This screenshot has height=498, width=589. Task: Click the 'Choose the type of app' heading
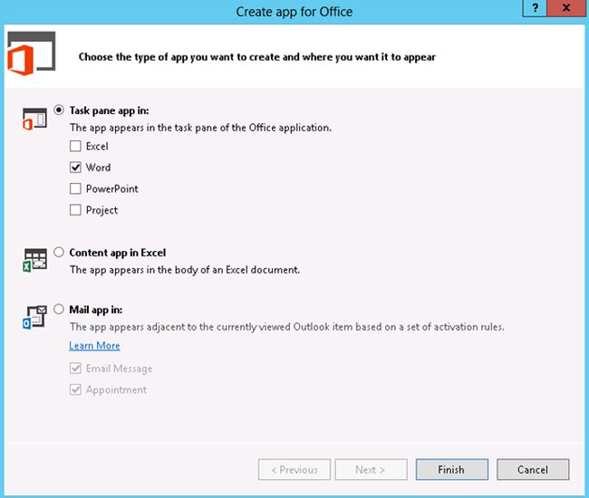257,57
